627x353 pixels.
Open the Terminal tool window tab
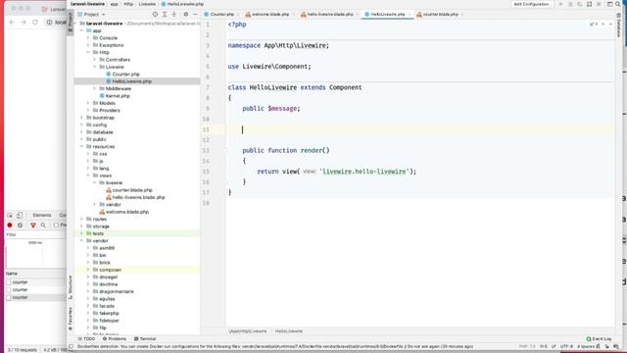click(145, 339)
